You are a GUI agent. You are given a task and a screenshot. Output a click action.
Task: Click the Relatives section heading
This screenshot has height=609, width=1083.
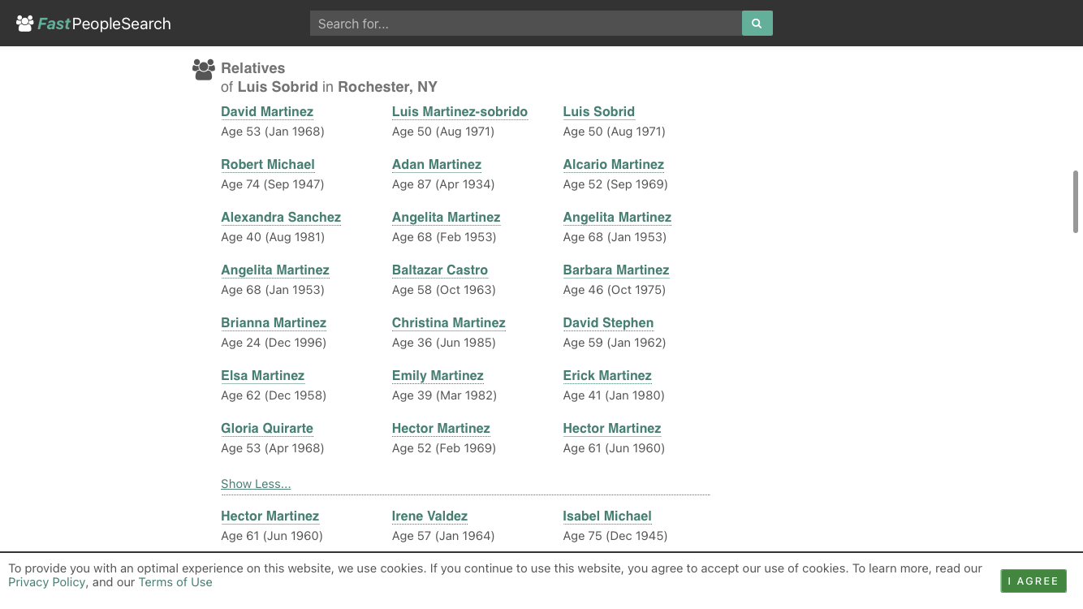click(253, 68)
